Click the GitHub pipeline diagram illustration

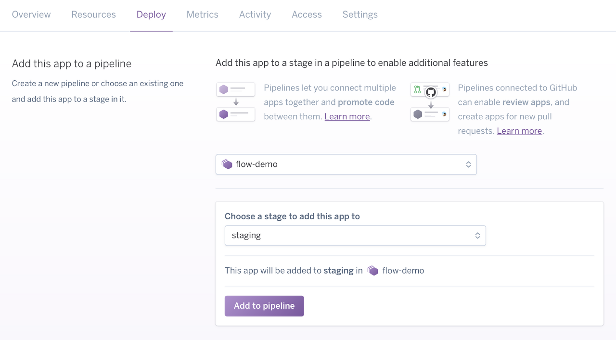click(430, 101)
